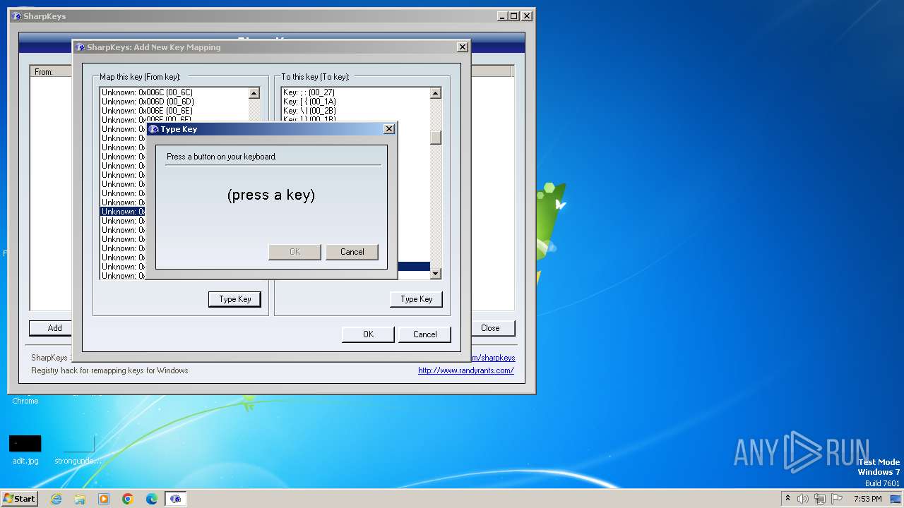
Task: Click the To key list scrollbar thumb
Action: [x=435, y=138]
